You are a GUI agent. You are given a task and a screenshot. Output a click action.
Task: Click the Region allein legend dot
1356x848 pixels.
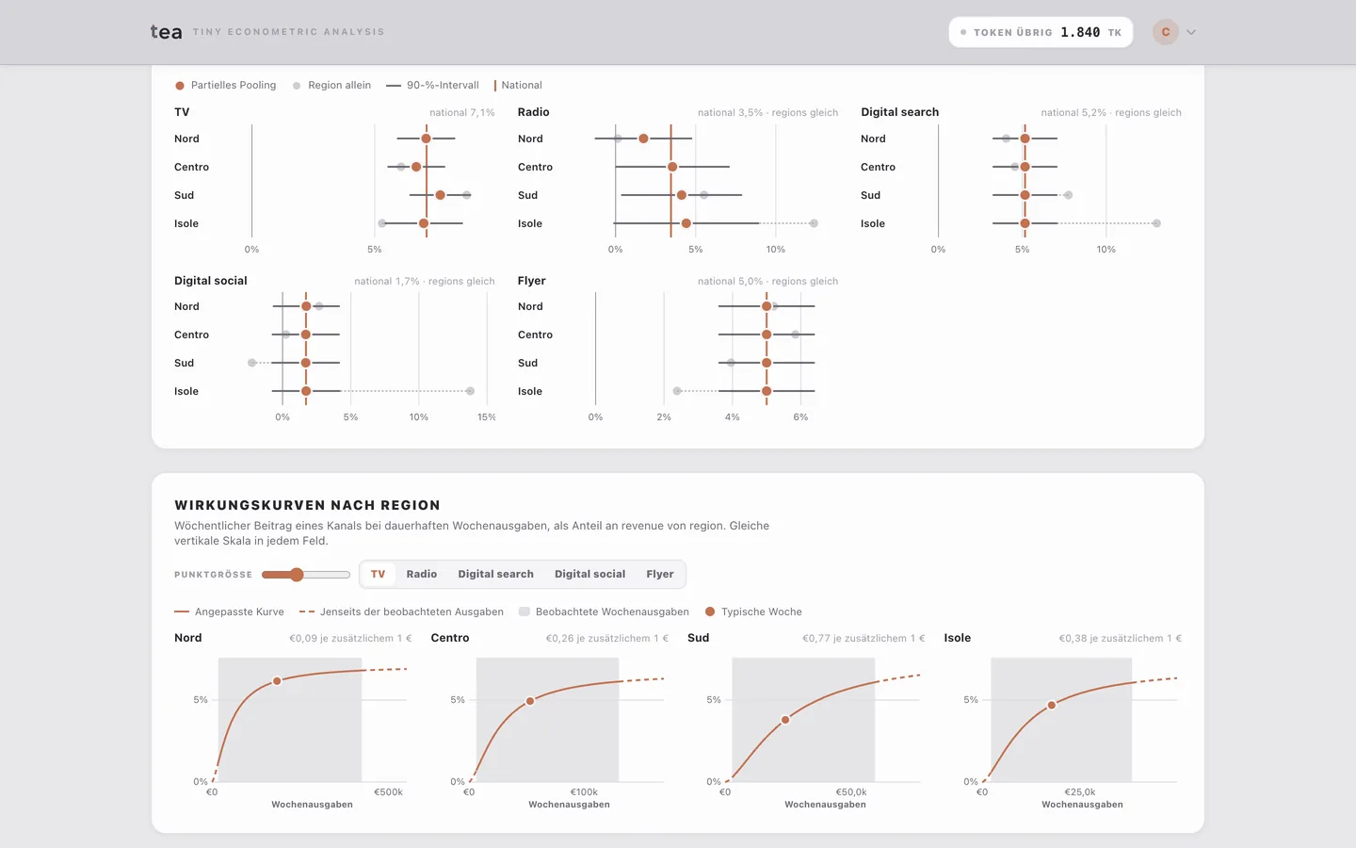click(x=297, y=86)
